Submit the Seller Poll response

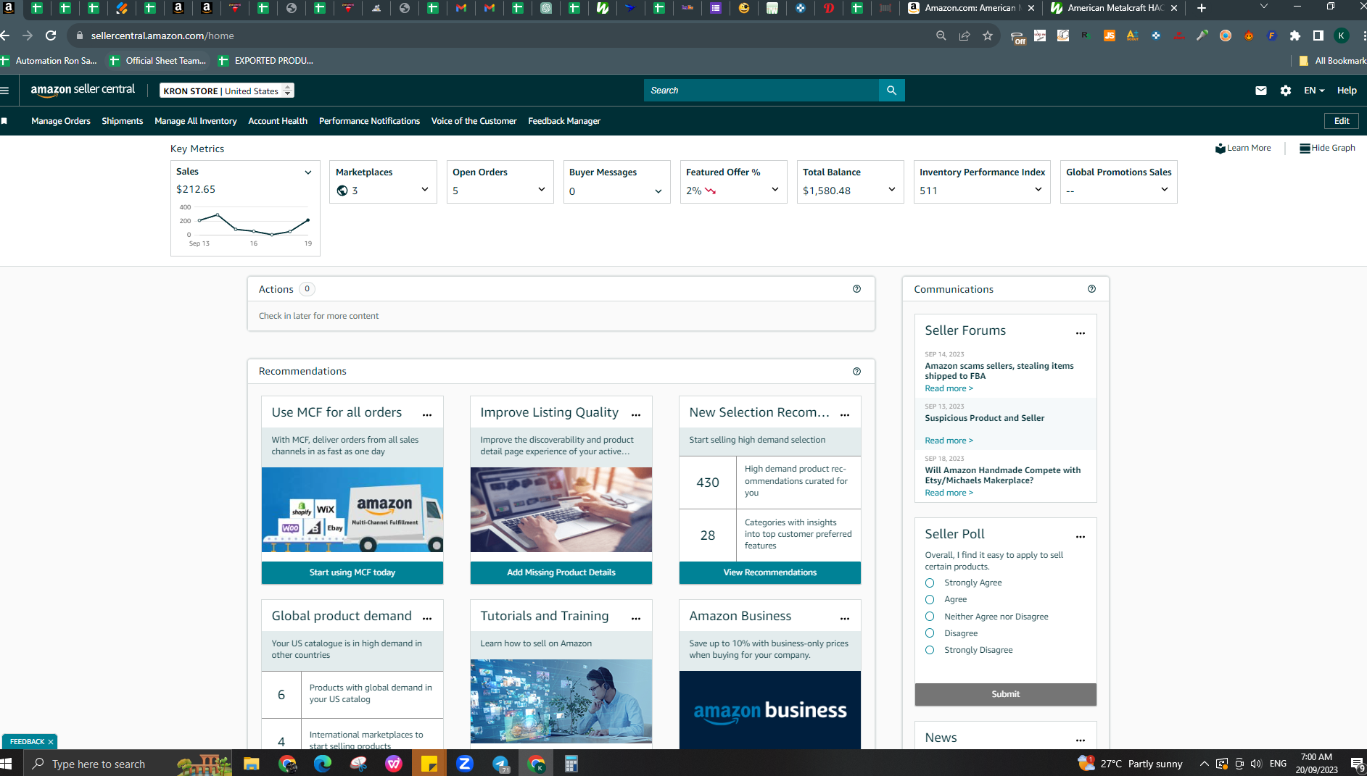pyautogui.click(x=1006, y=694)
